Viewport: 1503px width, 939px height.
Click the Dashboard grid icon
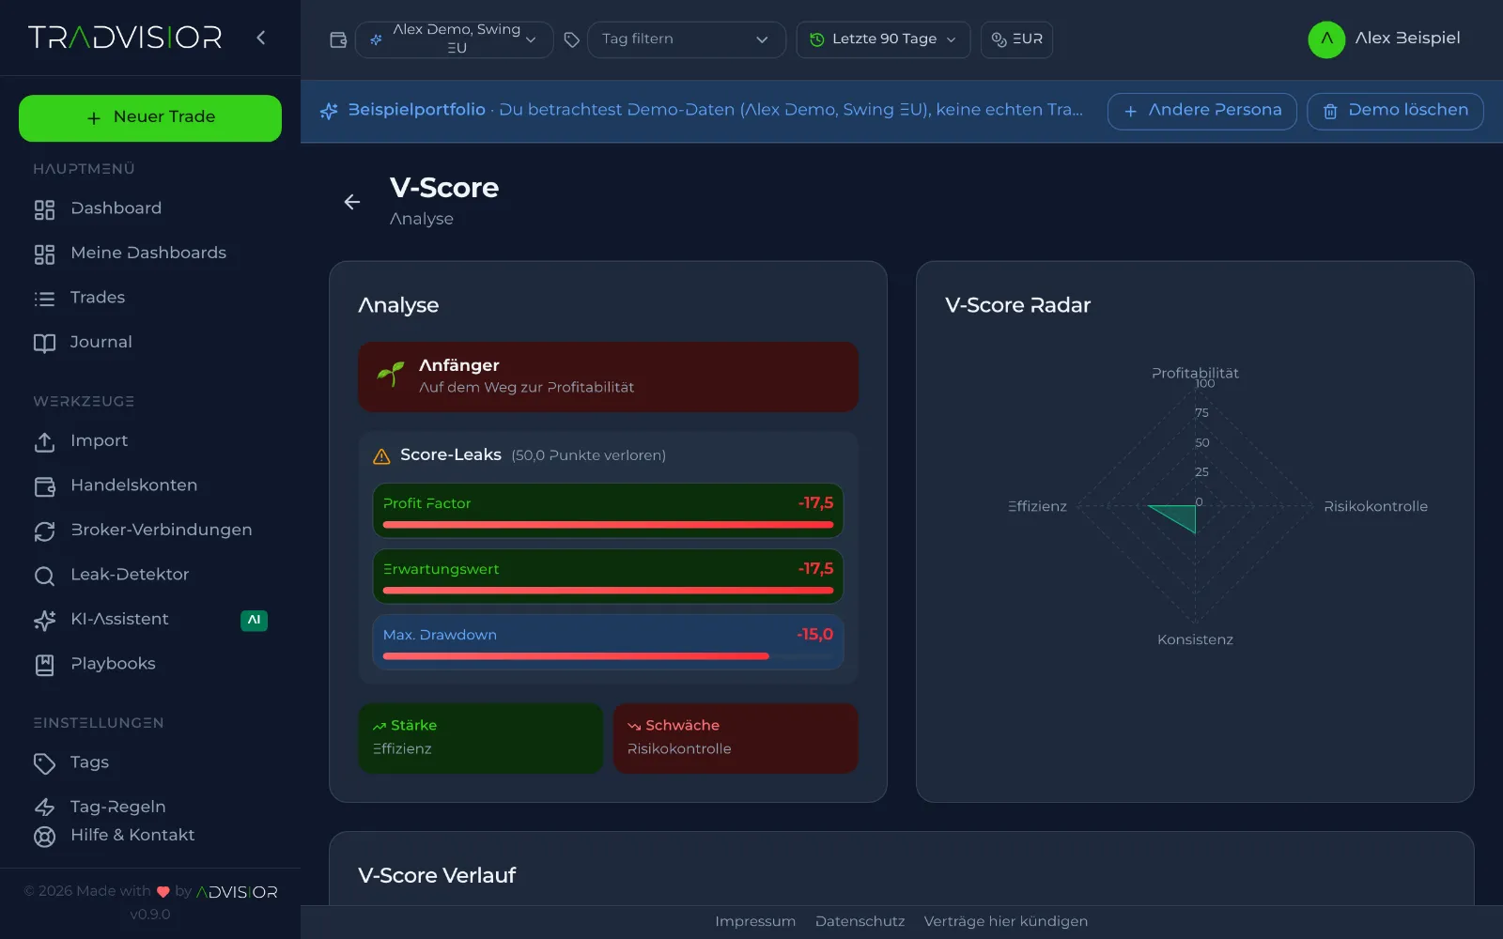coord(44,209)
